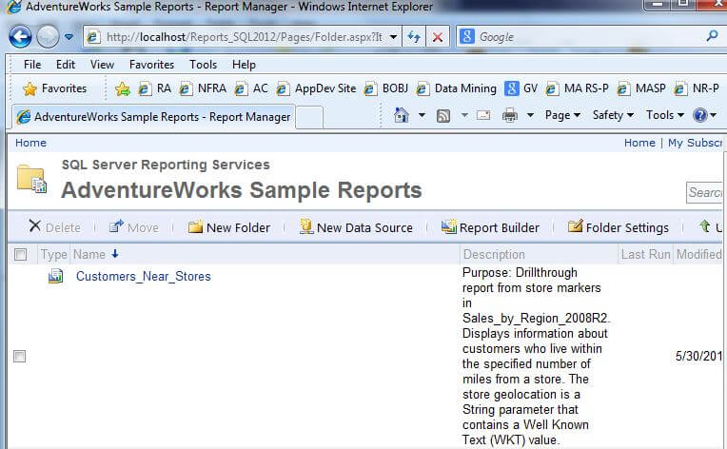Click the blue Help question mark icon

click(x=699, y=115)
